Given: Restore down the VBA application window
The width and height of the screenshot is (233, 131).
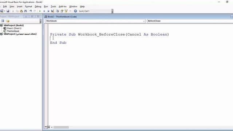Looking at the screenshot, I should pos(227,2).
